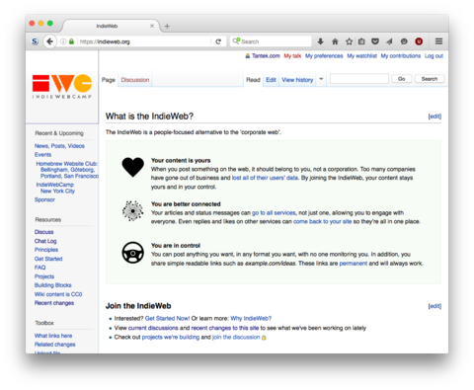Open the Log out link
474x390 pixels.
tap(434, 56)
